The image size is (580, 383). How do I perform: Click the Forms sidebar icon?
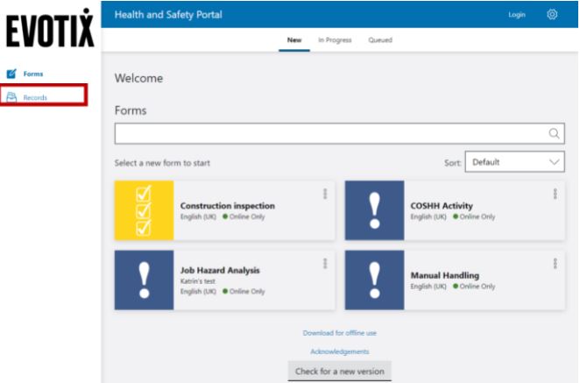click(x=11, y=74)
